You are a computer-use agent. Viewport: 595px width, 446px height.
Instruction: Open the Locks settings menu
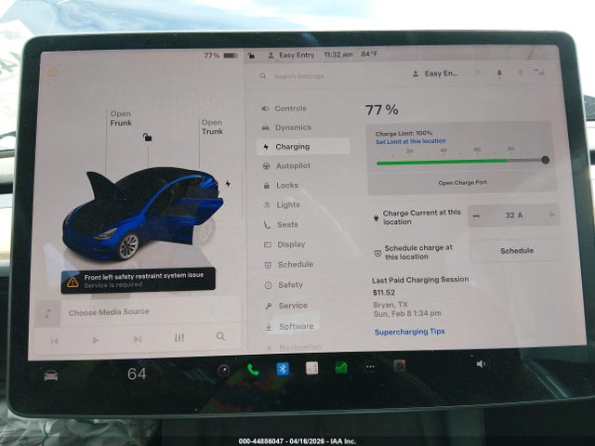[281, 186]
